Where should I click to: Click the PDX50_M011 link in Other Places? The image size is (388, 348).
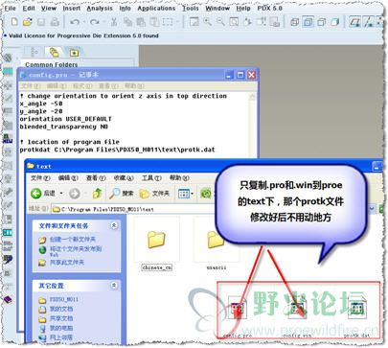[64, 299]
